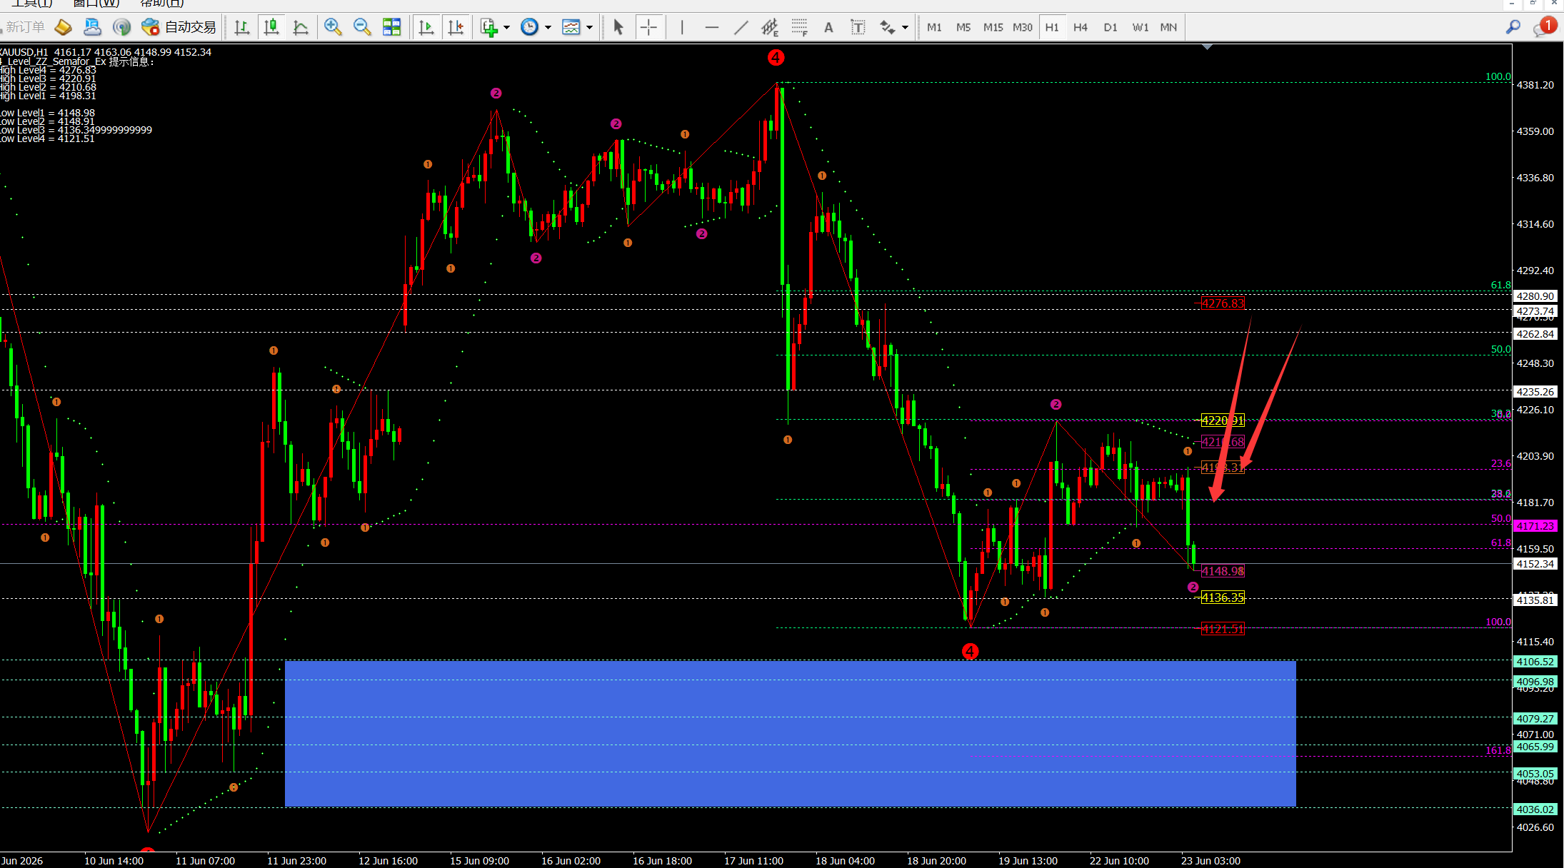Viewport: 1564px width, 868px height.
Task: Click the 4280.90 axis price label
Action: (1535, 296)
